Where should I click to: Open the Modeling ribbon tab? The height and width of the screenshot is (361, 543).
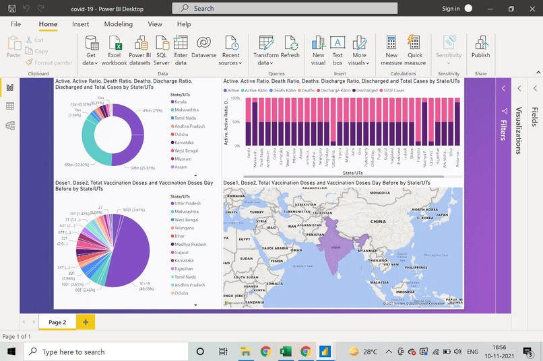[119, 24]
